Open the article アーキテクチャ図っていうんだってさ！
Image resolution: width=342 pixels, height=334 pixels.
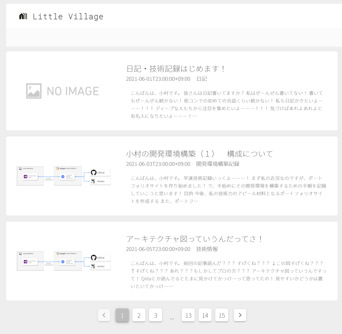pyautogui.click(x=195, y=239)
